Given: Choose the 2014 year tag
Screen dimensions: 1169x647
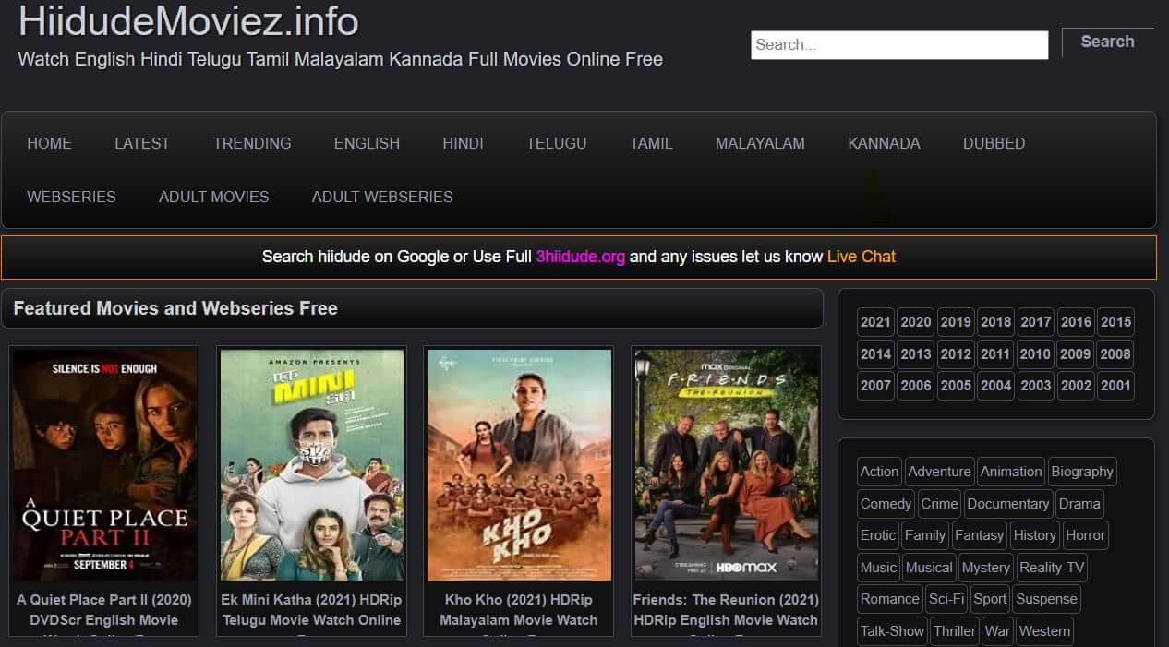Looking at the screenshot, I should click(x=875, y=354).
